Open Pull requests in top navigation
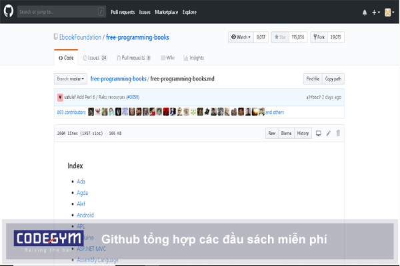Viewport: 400px width, 266px height. (123, 12)
